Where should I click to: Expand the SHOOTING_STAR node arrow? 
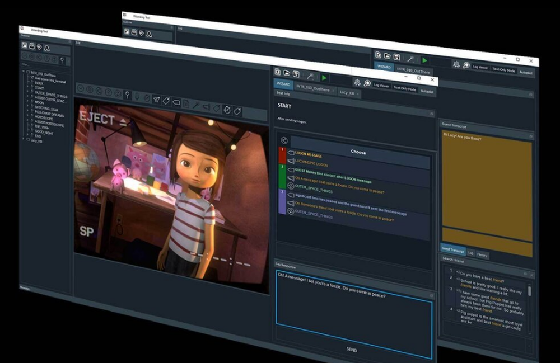27,106
